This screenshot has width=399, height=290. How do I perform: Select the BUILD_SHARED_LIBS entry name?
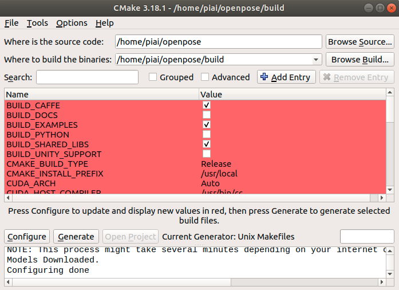tap(48, 144)
